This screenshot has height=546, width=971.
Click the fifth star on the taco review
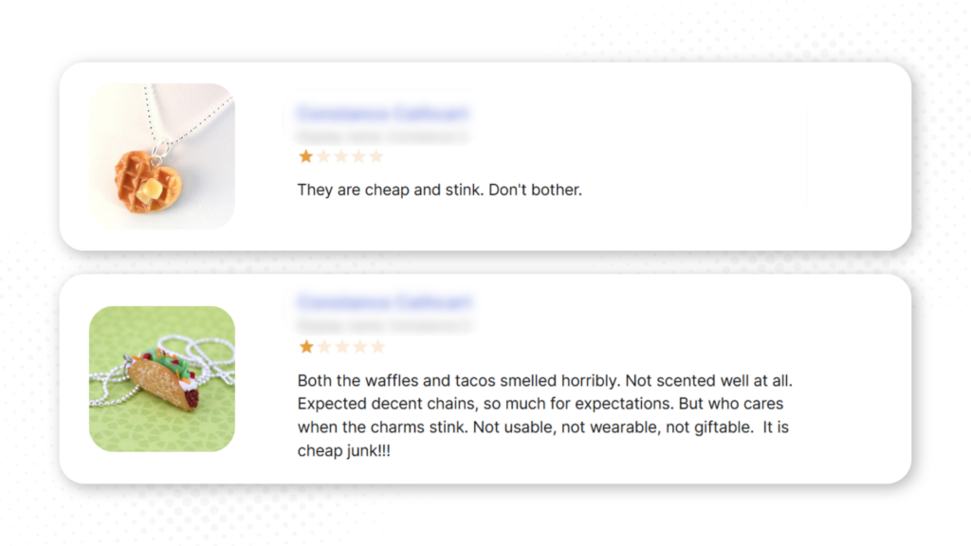click(376, 347)
